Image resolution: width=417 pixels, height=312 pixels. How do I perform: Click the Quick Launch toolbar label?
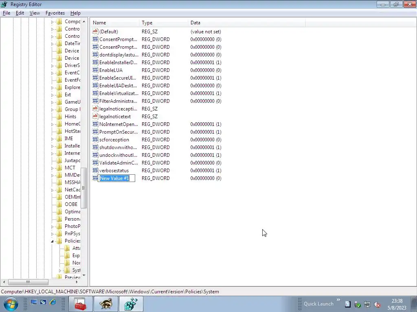click(x=318, y=304)
